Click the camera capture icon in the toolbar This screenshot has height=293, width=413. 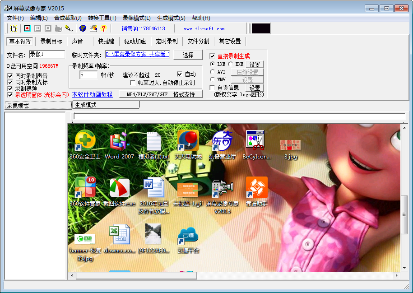58,28
